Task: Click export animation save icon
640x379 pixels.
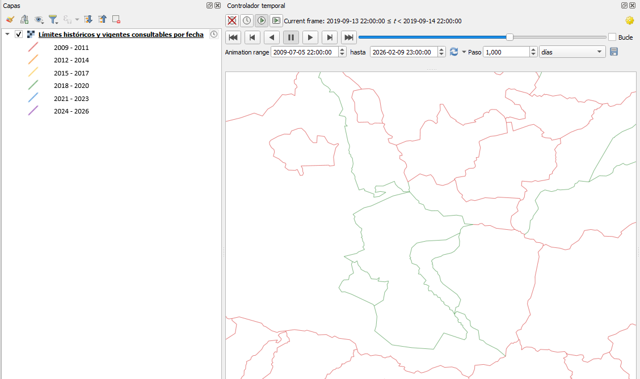Action: pyautogui.click(x=614, y=52)
